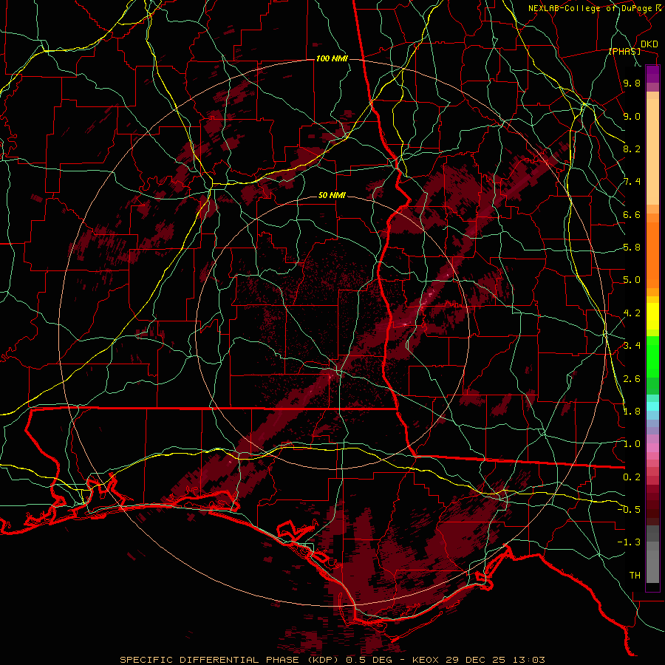
Task: Click the TH threshold label on the scale
Action: 635,576
